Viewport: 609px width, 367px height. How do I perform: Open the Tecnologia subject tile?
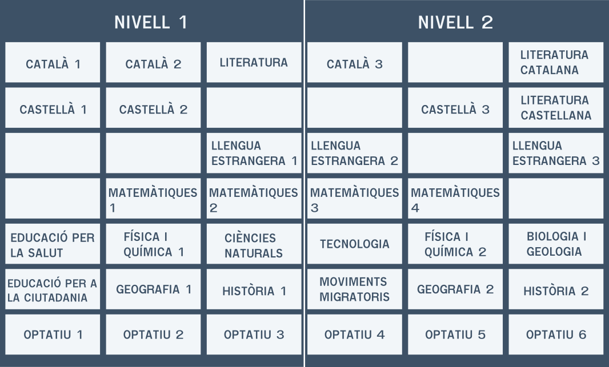point(354,244)
